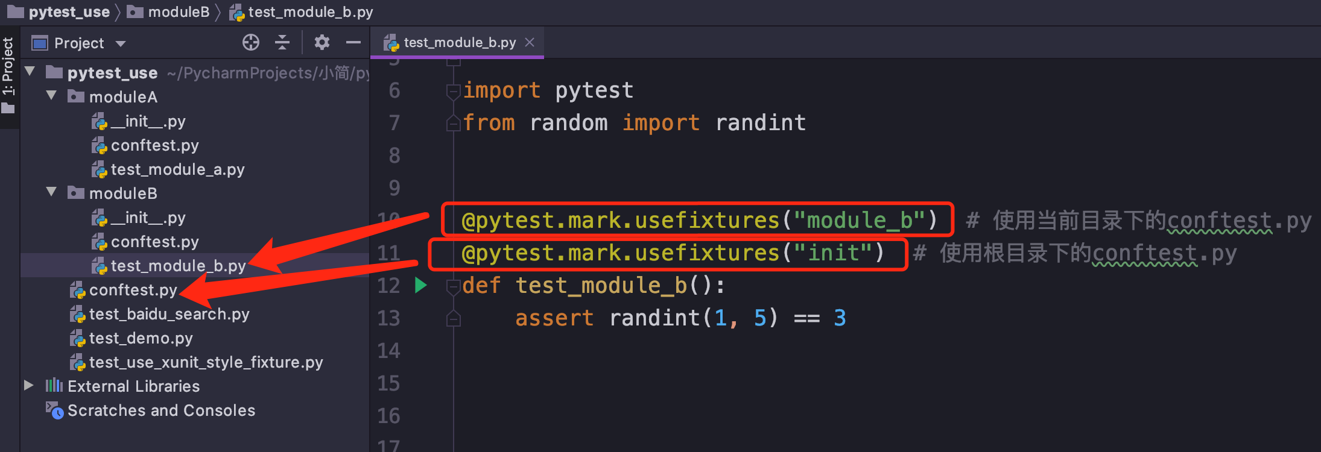Click moduleB in the breadcrumb path
The width and height of the screenshot is (1321, 452).
click(179, 12)
